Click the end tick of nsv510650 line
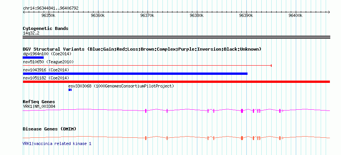This screenshot has height=155, width=341. (271, 65)
